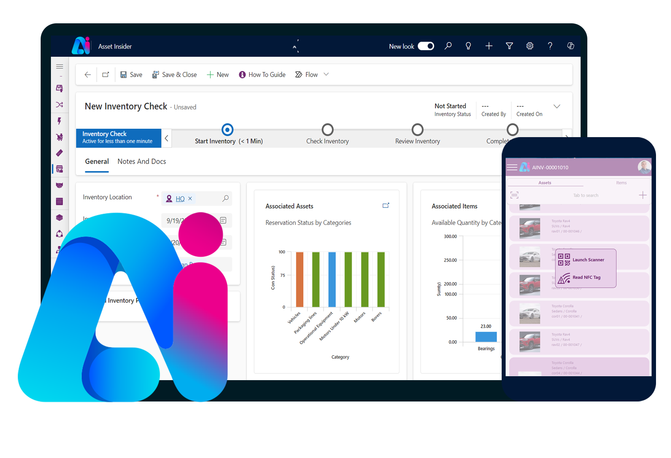This screenshot has height=458, width=671.
Task: Open the shopping bag sidebar icon
Action: 60,88
